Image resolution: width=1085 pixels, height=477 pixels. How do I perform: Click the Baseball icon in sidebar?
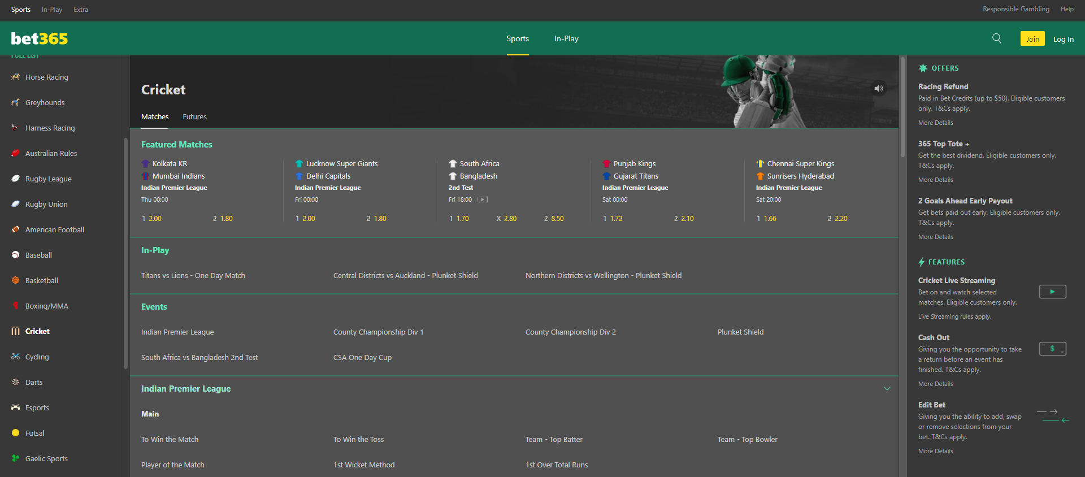coord(15,255)
